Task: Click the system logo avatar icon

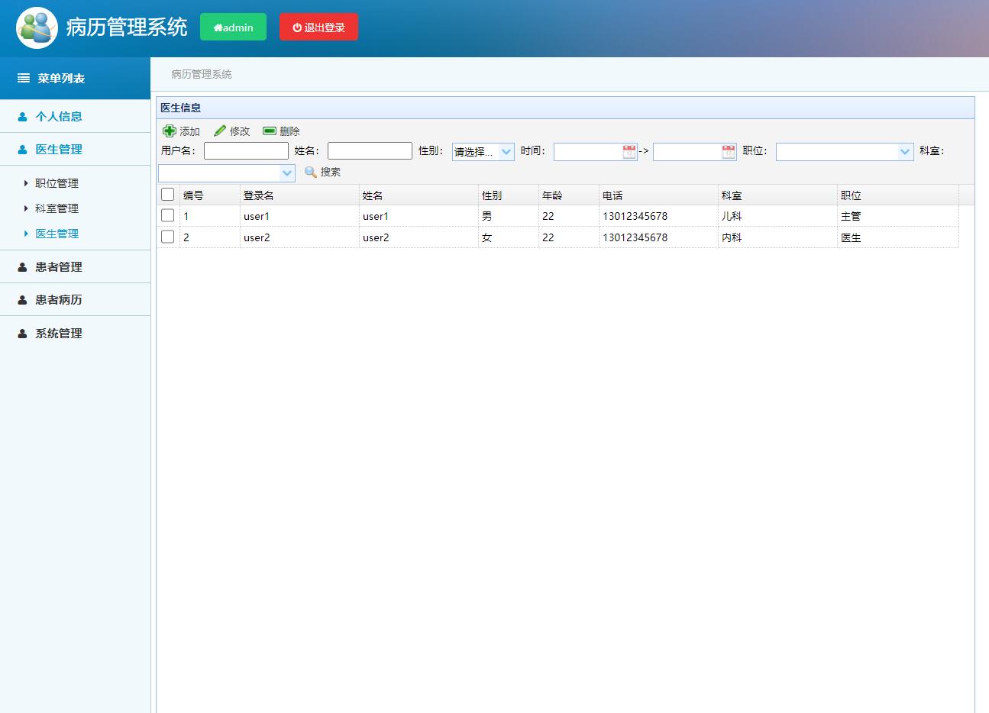Action: pyautogui.click(x=37, y=28)
